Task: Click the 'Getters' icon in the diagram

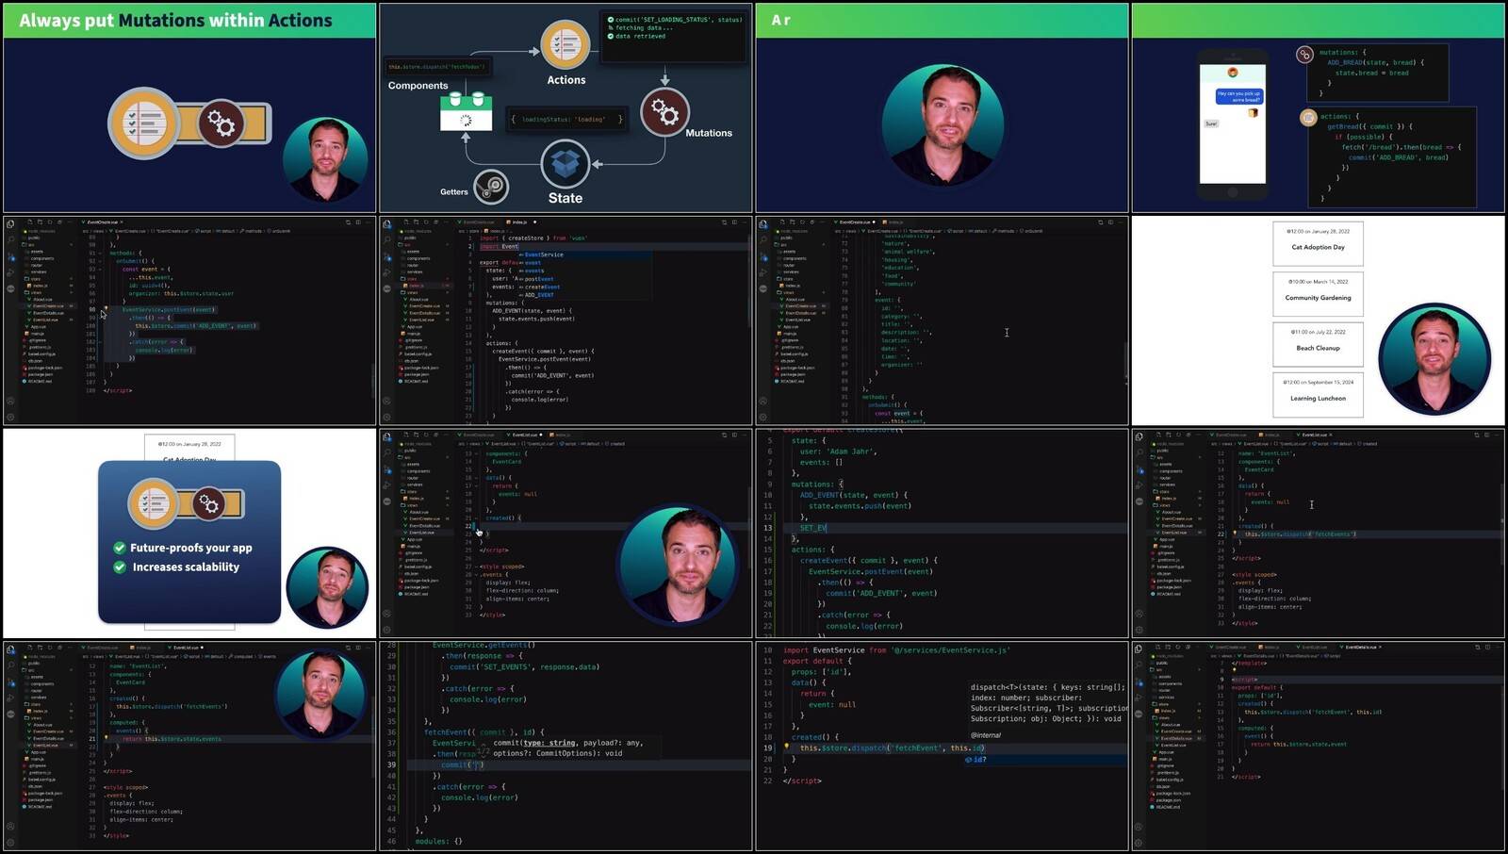Action: click(x=491, y=188)
